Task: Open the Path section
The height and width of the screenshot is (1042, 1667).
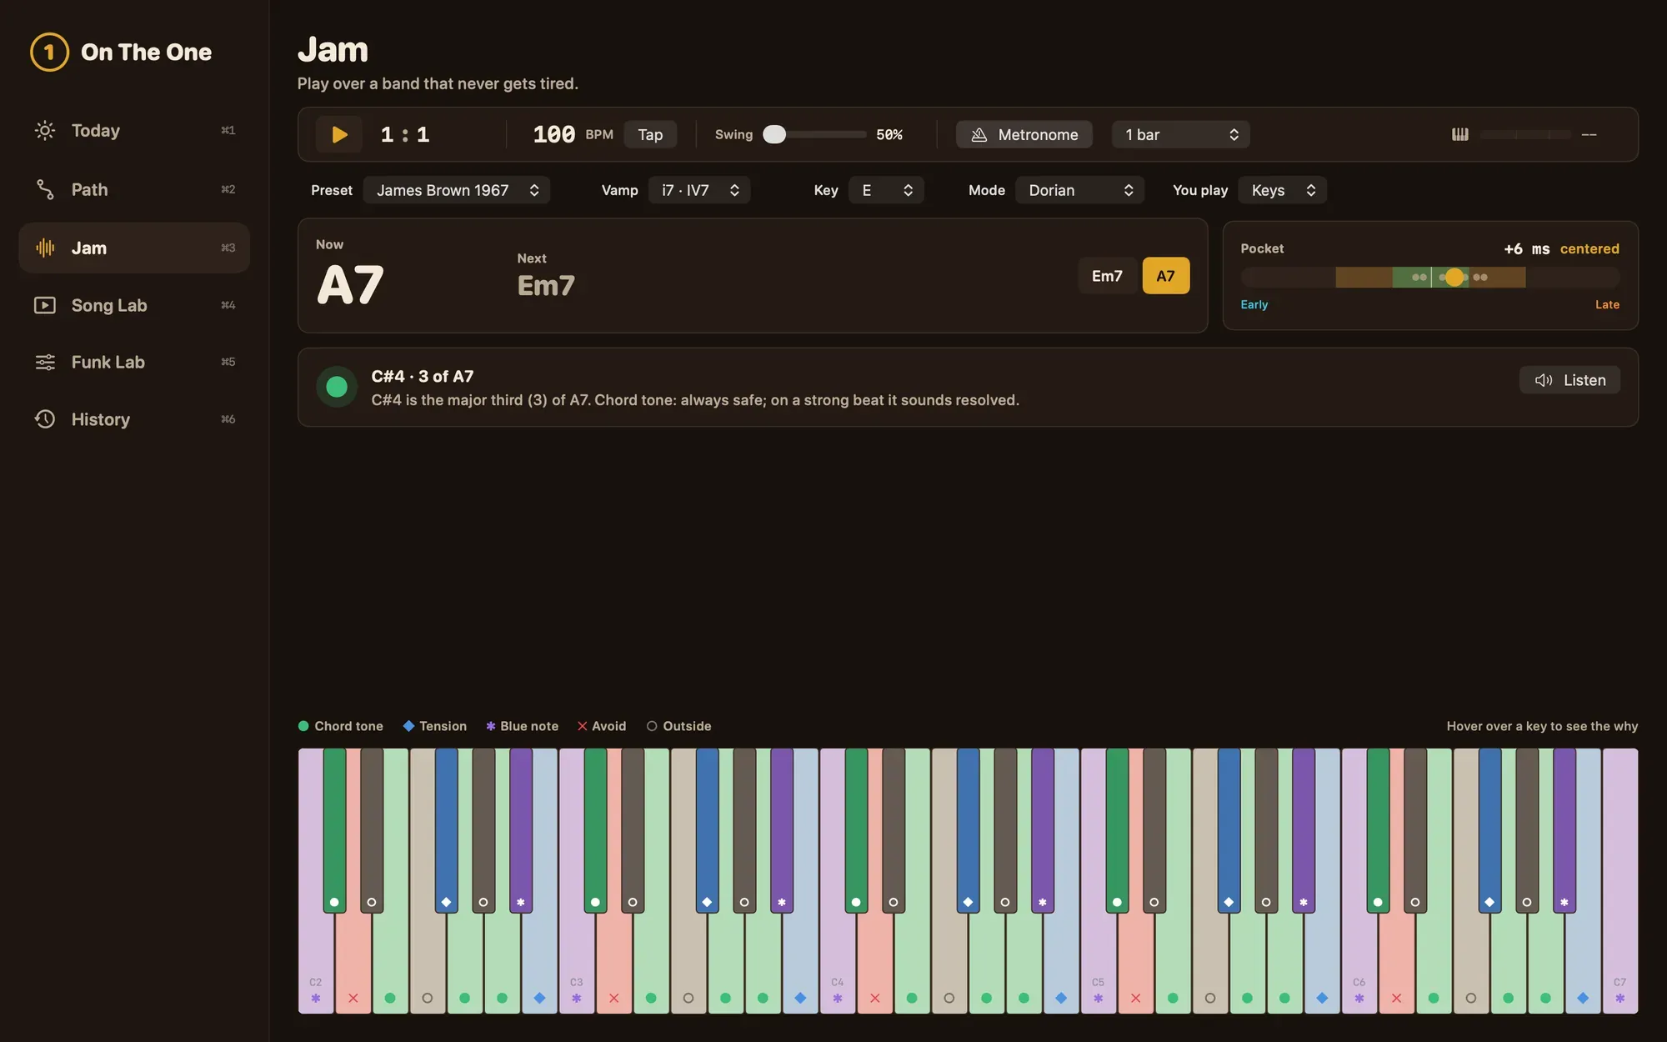Action: (134, 189)
